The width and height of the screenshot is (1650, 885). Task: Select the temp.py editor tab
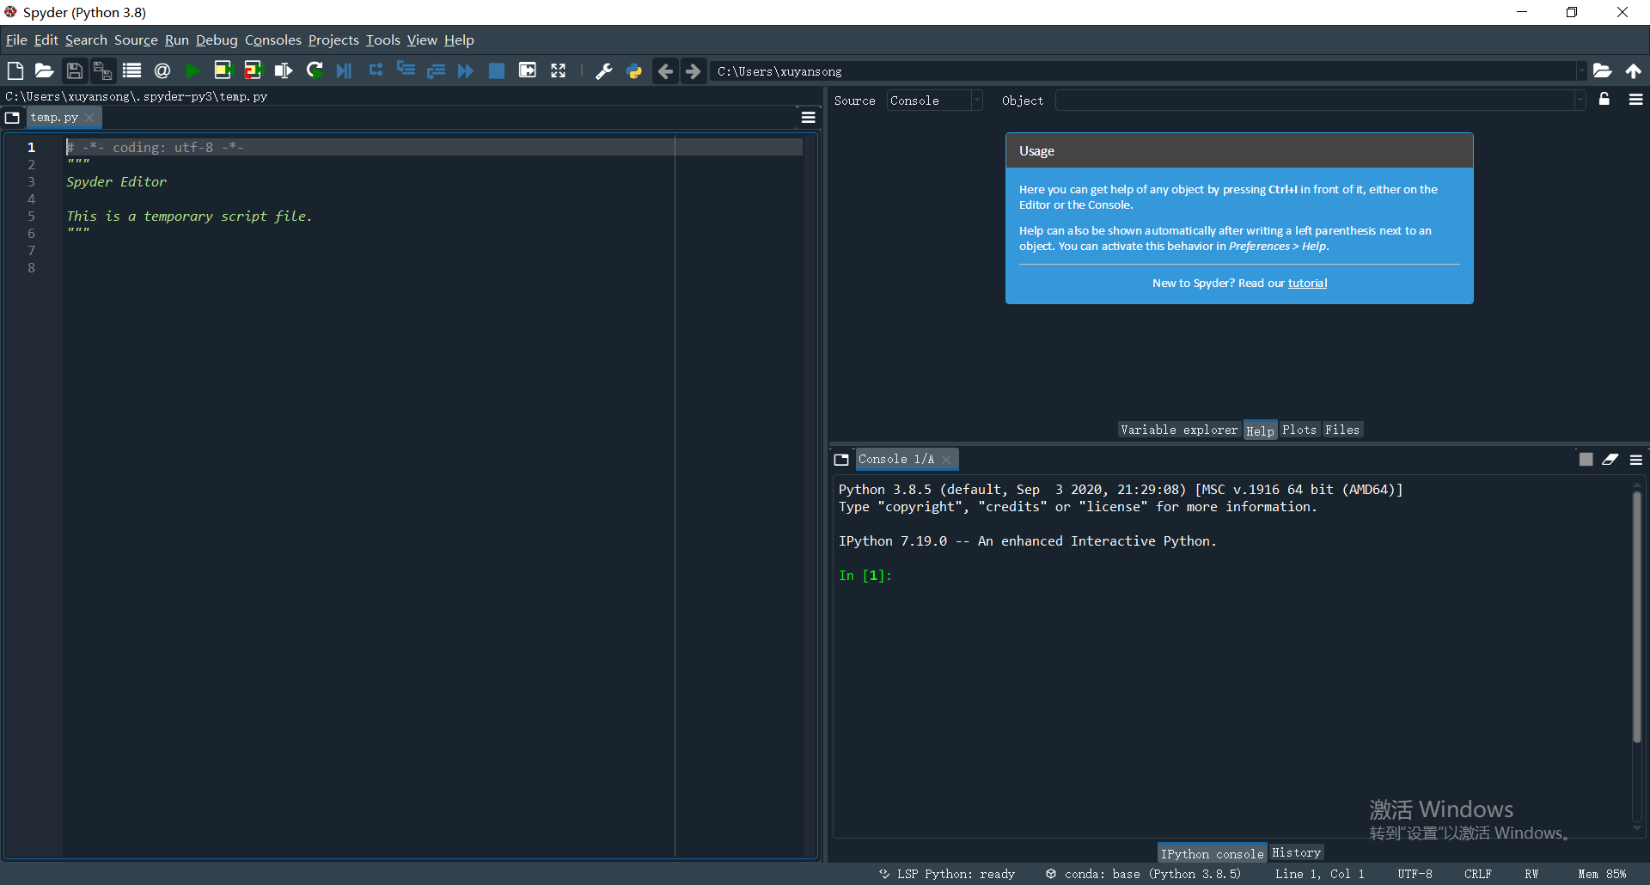[x=54, y=118]
